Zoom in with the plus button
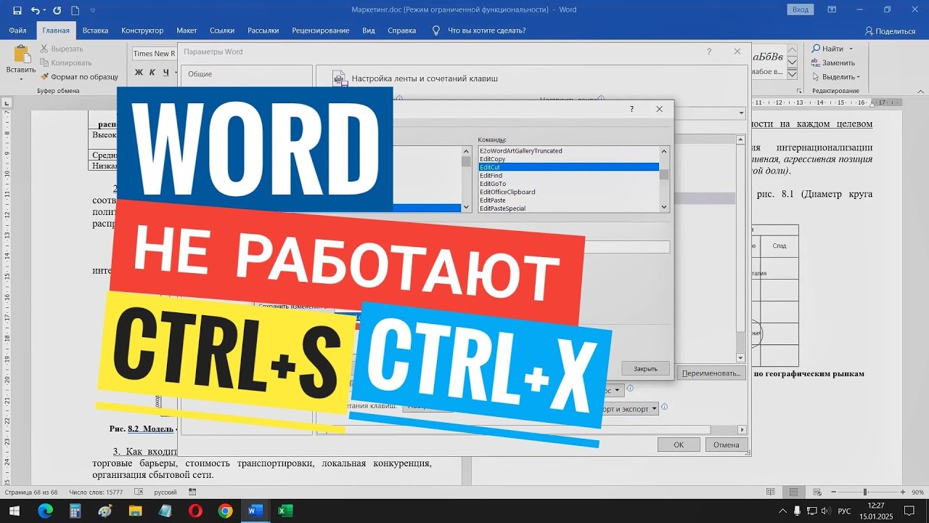 click(x=903, y=492)
